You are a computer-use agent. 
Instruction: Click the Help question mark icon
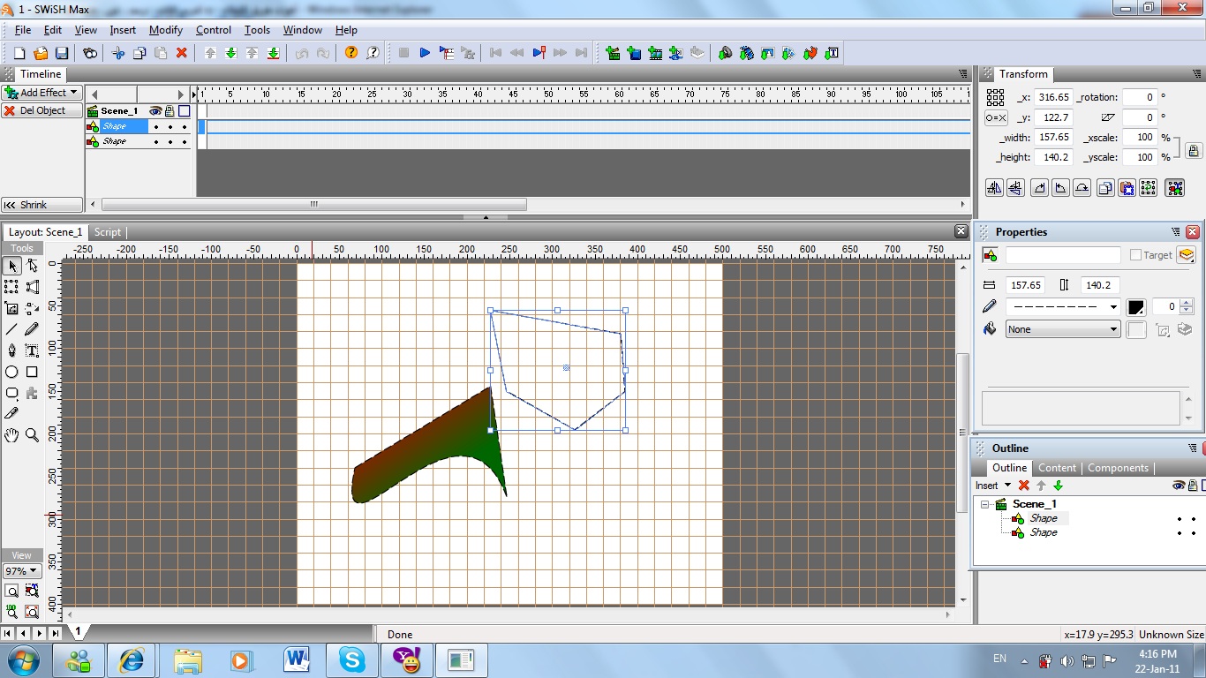pos(351,53)
